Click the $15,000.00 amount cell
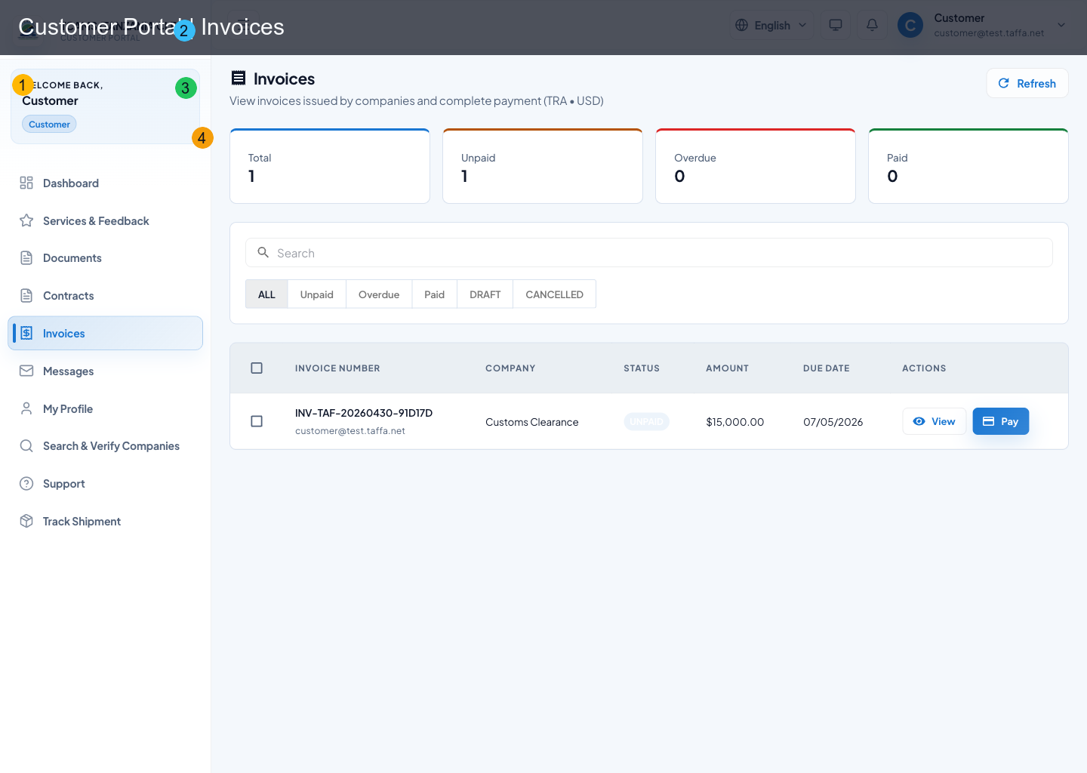This screenshot has height=773, width=1087. (x=735, y=422)
